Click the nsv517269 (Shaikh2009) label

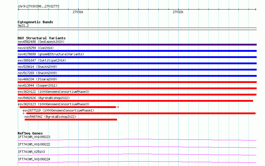[38, 73]
